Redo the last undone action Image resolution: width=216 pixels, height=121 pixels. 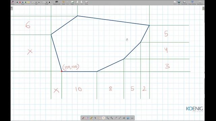67,2
